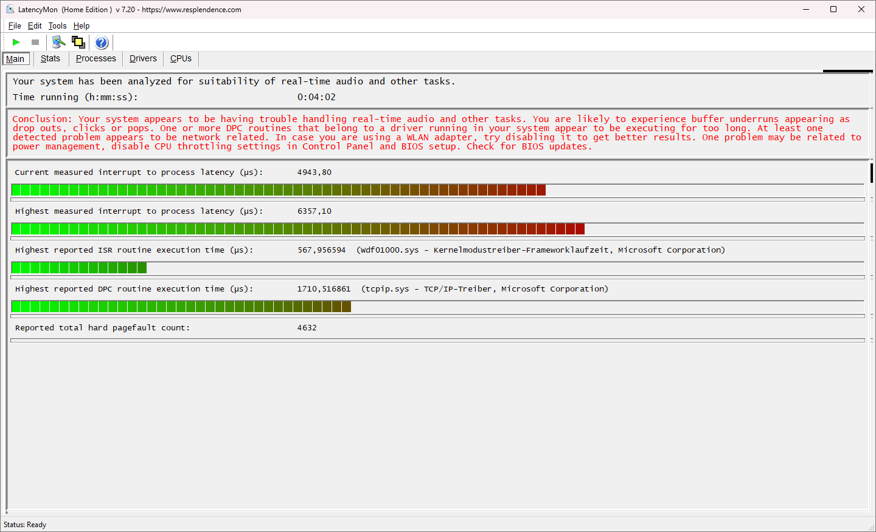Click the 'Time running (h:mm:ss)' label
Image resolution: width=876 pixels, height=532 pixels.
[x=75, y=97]
